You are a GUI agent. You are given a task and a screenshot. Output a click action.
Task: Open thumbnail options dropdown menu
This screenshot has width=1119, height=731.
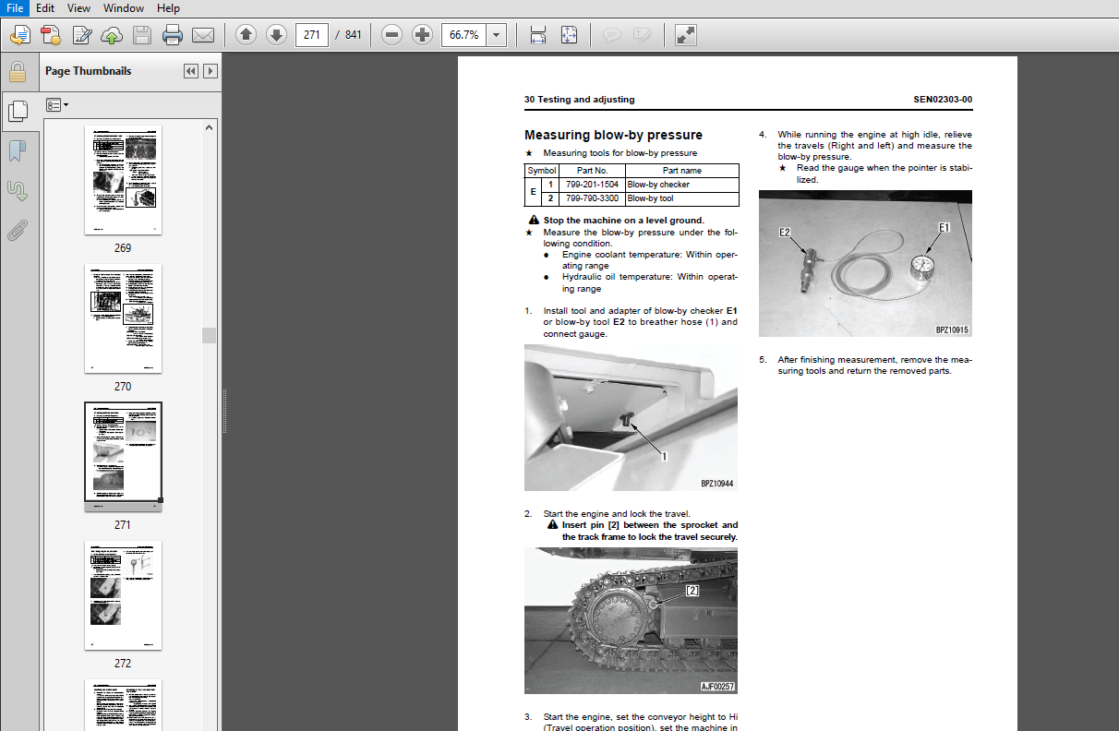click(57, 105)
